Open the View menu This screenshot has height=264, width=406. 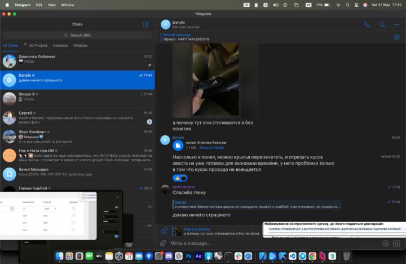[x=51, y=5]
